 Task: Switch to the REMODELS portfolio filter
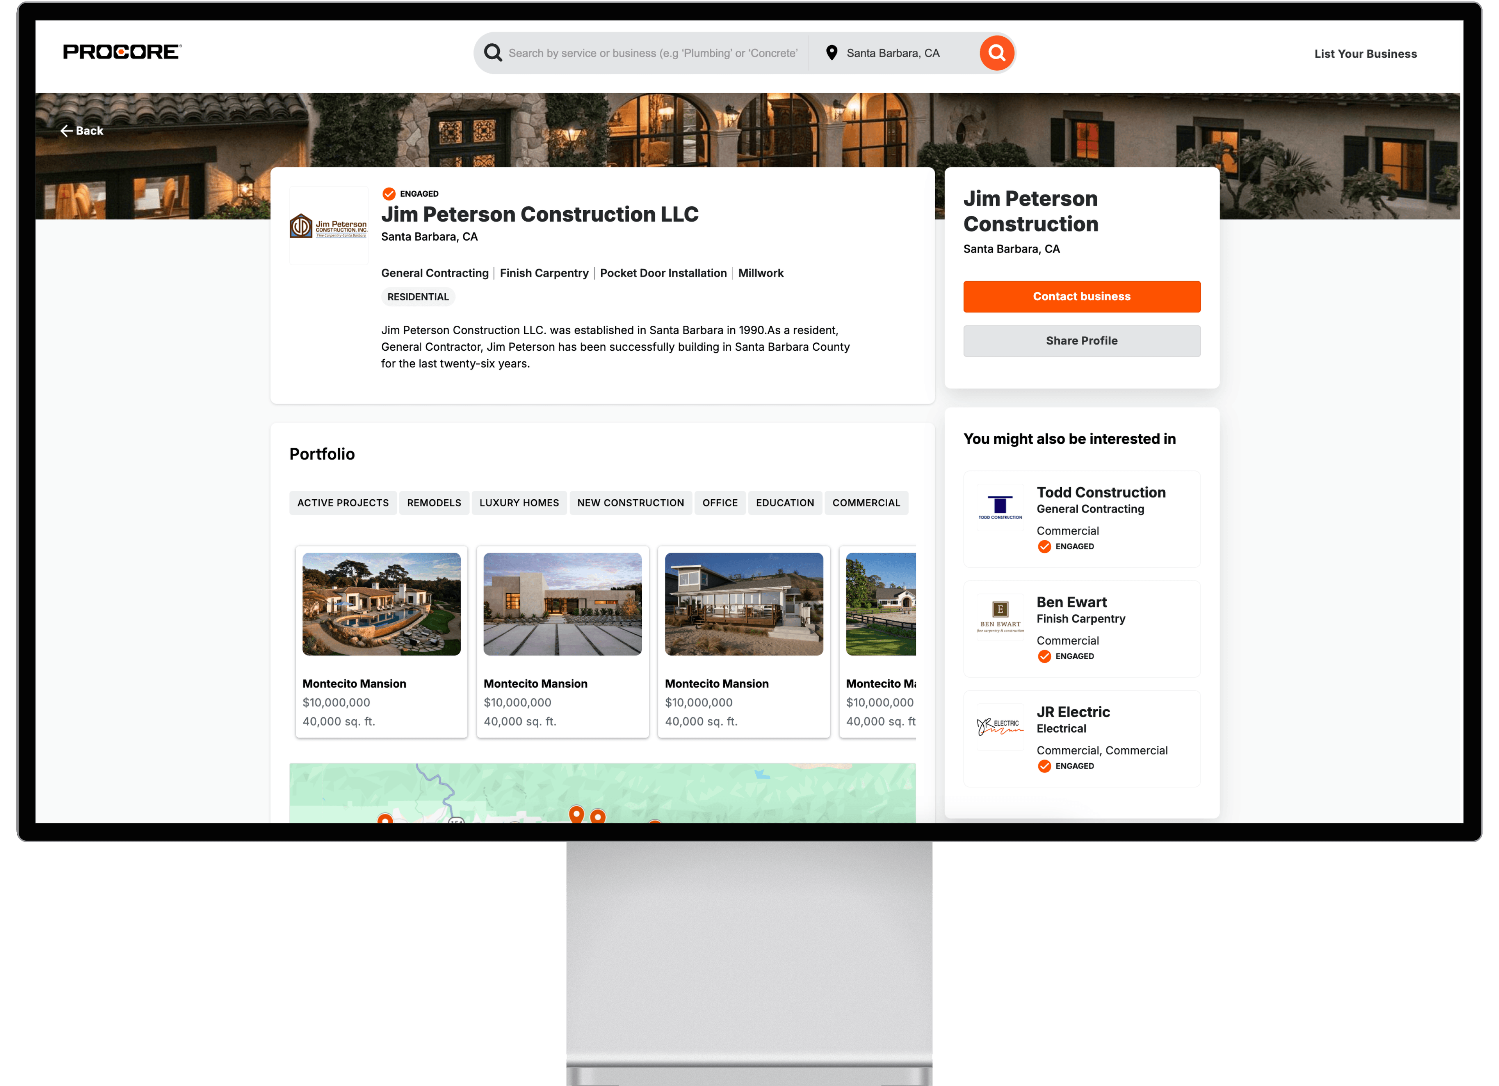(x=434, y=503)
